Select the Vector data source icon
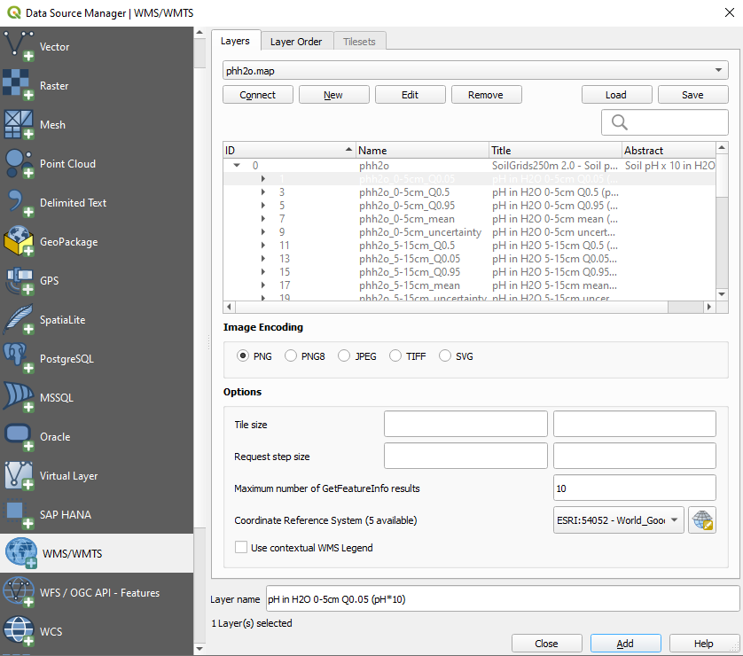The image size is (743, 656). [20, 46]
